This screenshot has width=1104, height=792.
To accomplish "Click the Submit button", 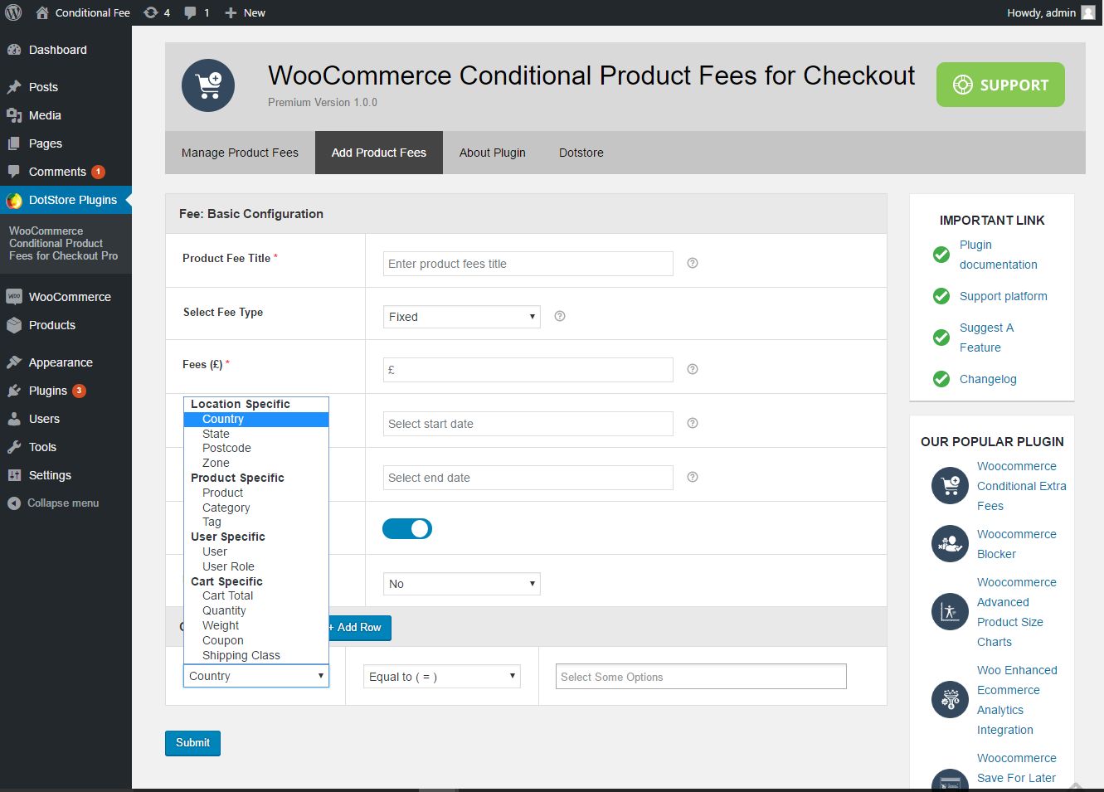I will [192, 743].
